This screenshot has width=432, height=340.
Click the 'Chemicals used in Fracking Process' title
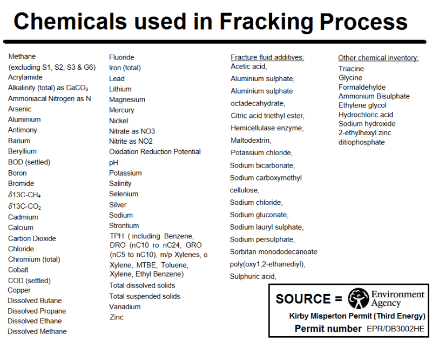(x=211, y=21)
